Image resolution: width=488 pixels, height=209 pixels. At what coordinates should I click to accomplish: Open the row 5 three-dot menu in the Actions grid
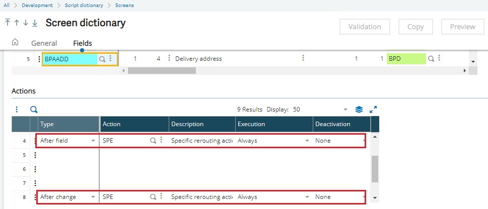coord(35,155)
